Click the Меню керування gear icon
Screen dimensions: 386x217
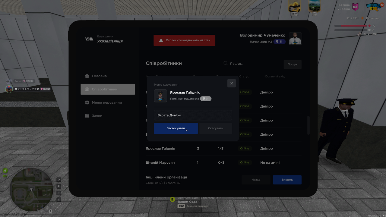point(87,102)
